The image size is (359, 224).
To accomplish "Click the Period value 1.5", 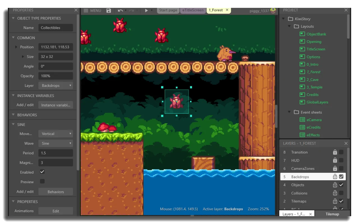I will click(x=55, y=153).
